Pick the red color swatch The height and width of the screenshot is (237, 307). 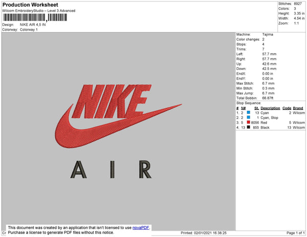tap(249, 122)
